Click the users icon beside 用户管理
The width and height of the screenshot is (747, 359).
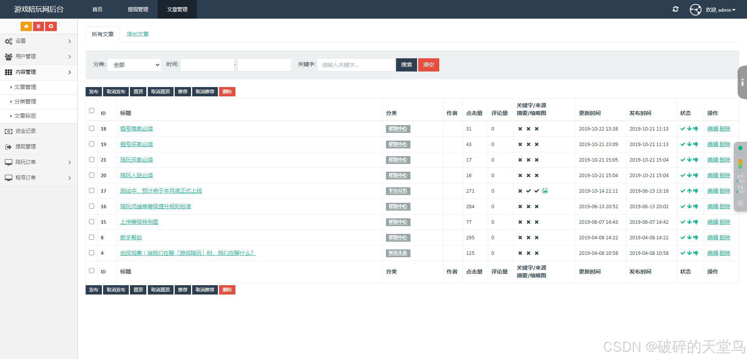(x=9, y=57)
